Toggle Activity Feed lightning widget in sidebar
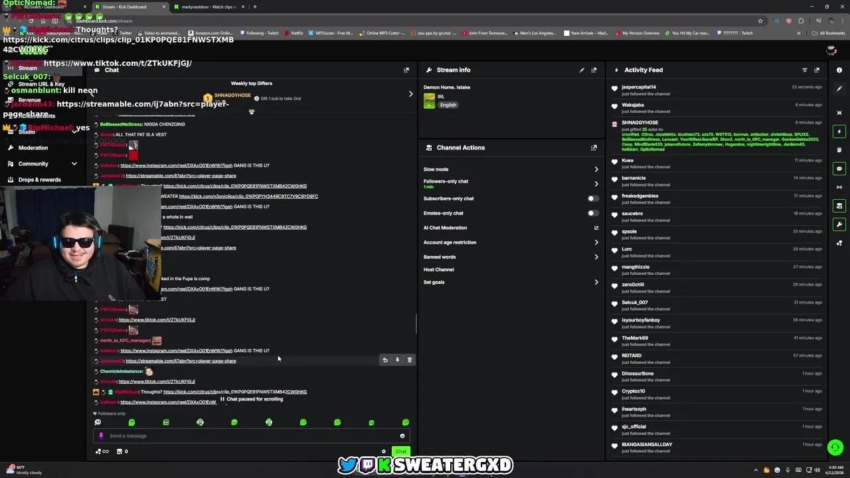Viewport: 850px width, 478px height. (839, 131)
